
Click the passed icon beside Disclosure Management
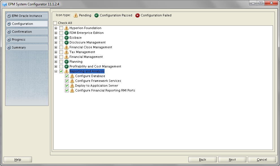pos(66,42)
